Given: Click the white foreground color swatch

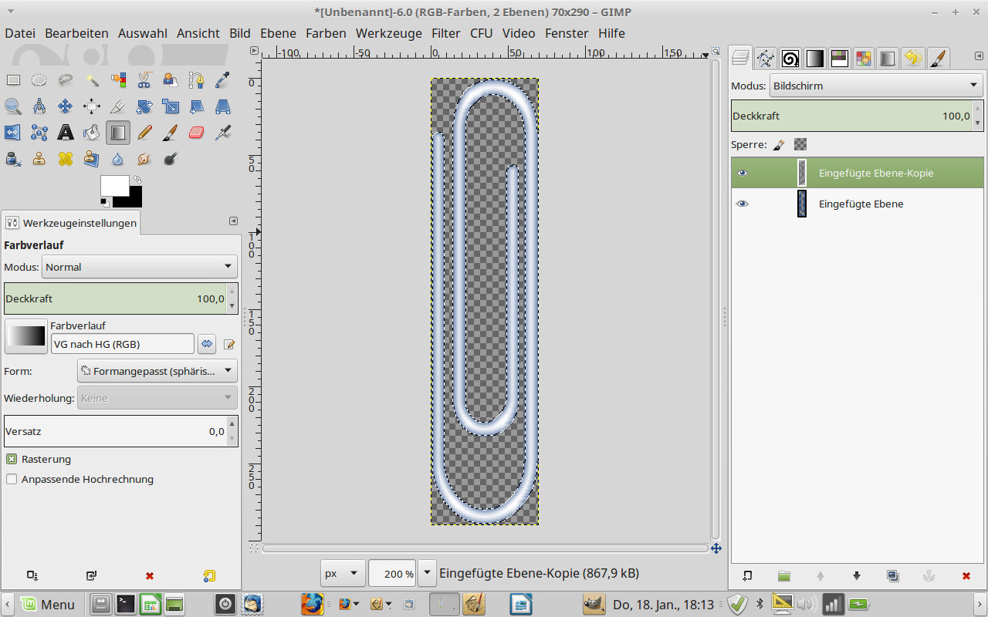Looking at the screenshot, I should click(x=114, y=186).
